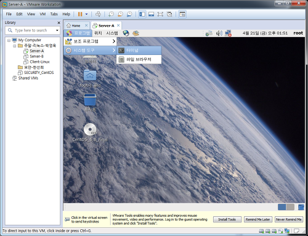Select Client-Linux in the library
Screen dimensions: 308x236
pos(39,62)
